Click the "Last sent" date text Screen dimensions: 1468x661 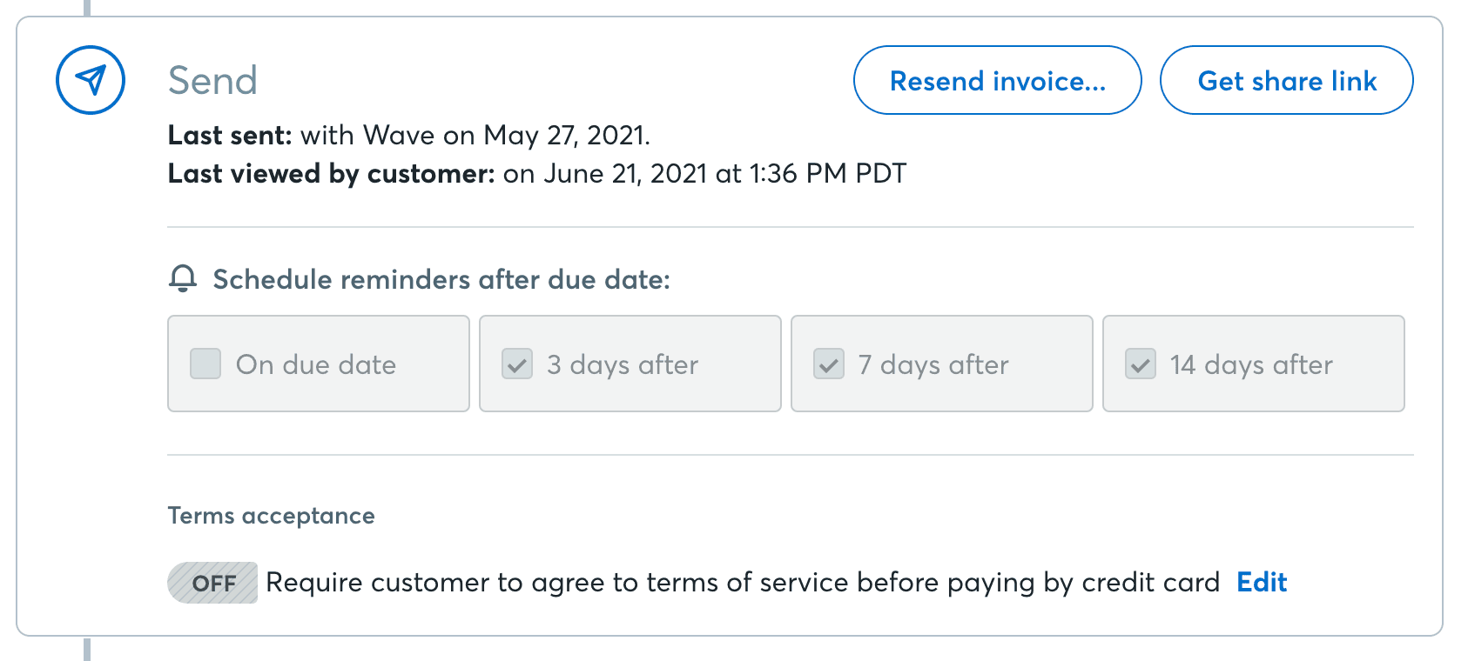tap(409, 135)
